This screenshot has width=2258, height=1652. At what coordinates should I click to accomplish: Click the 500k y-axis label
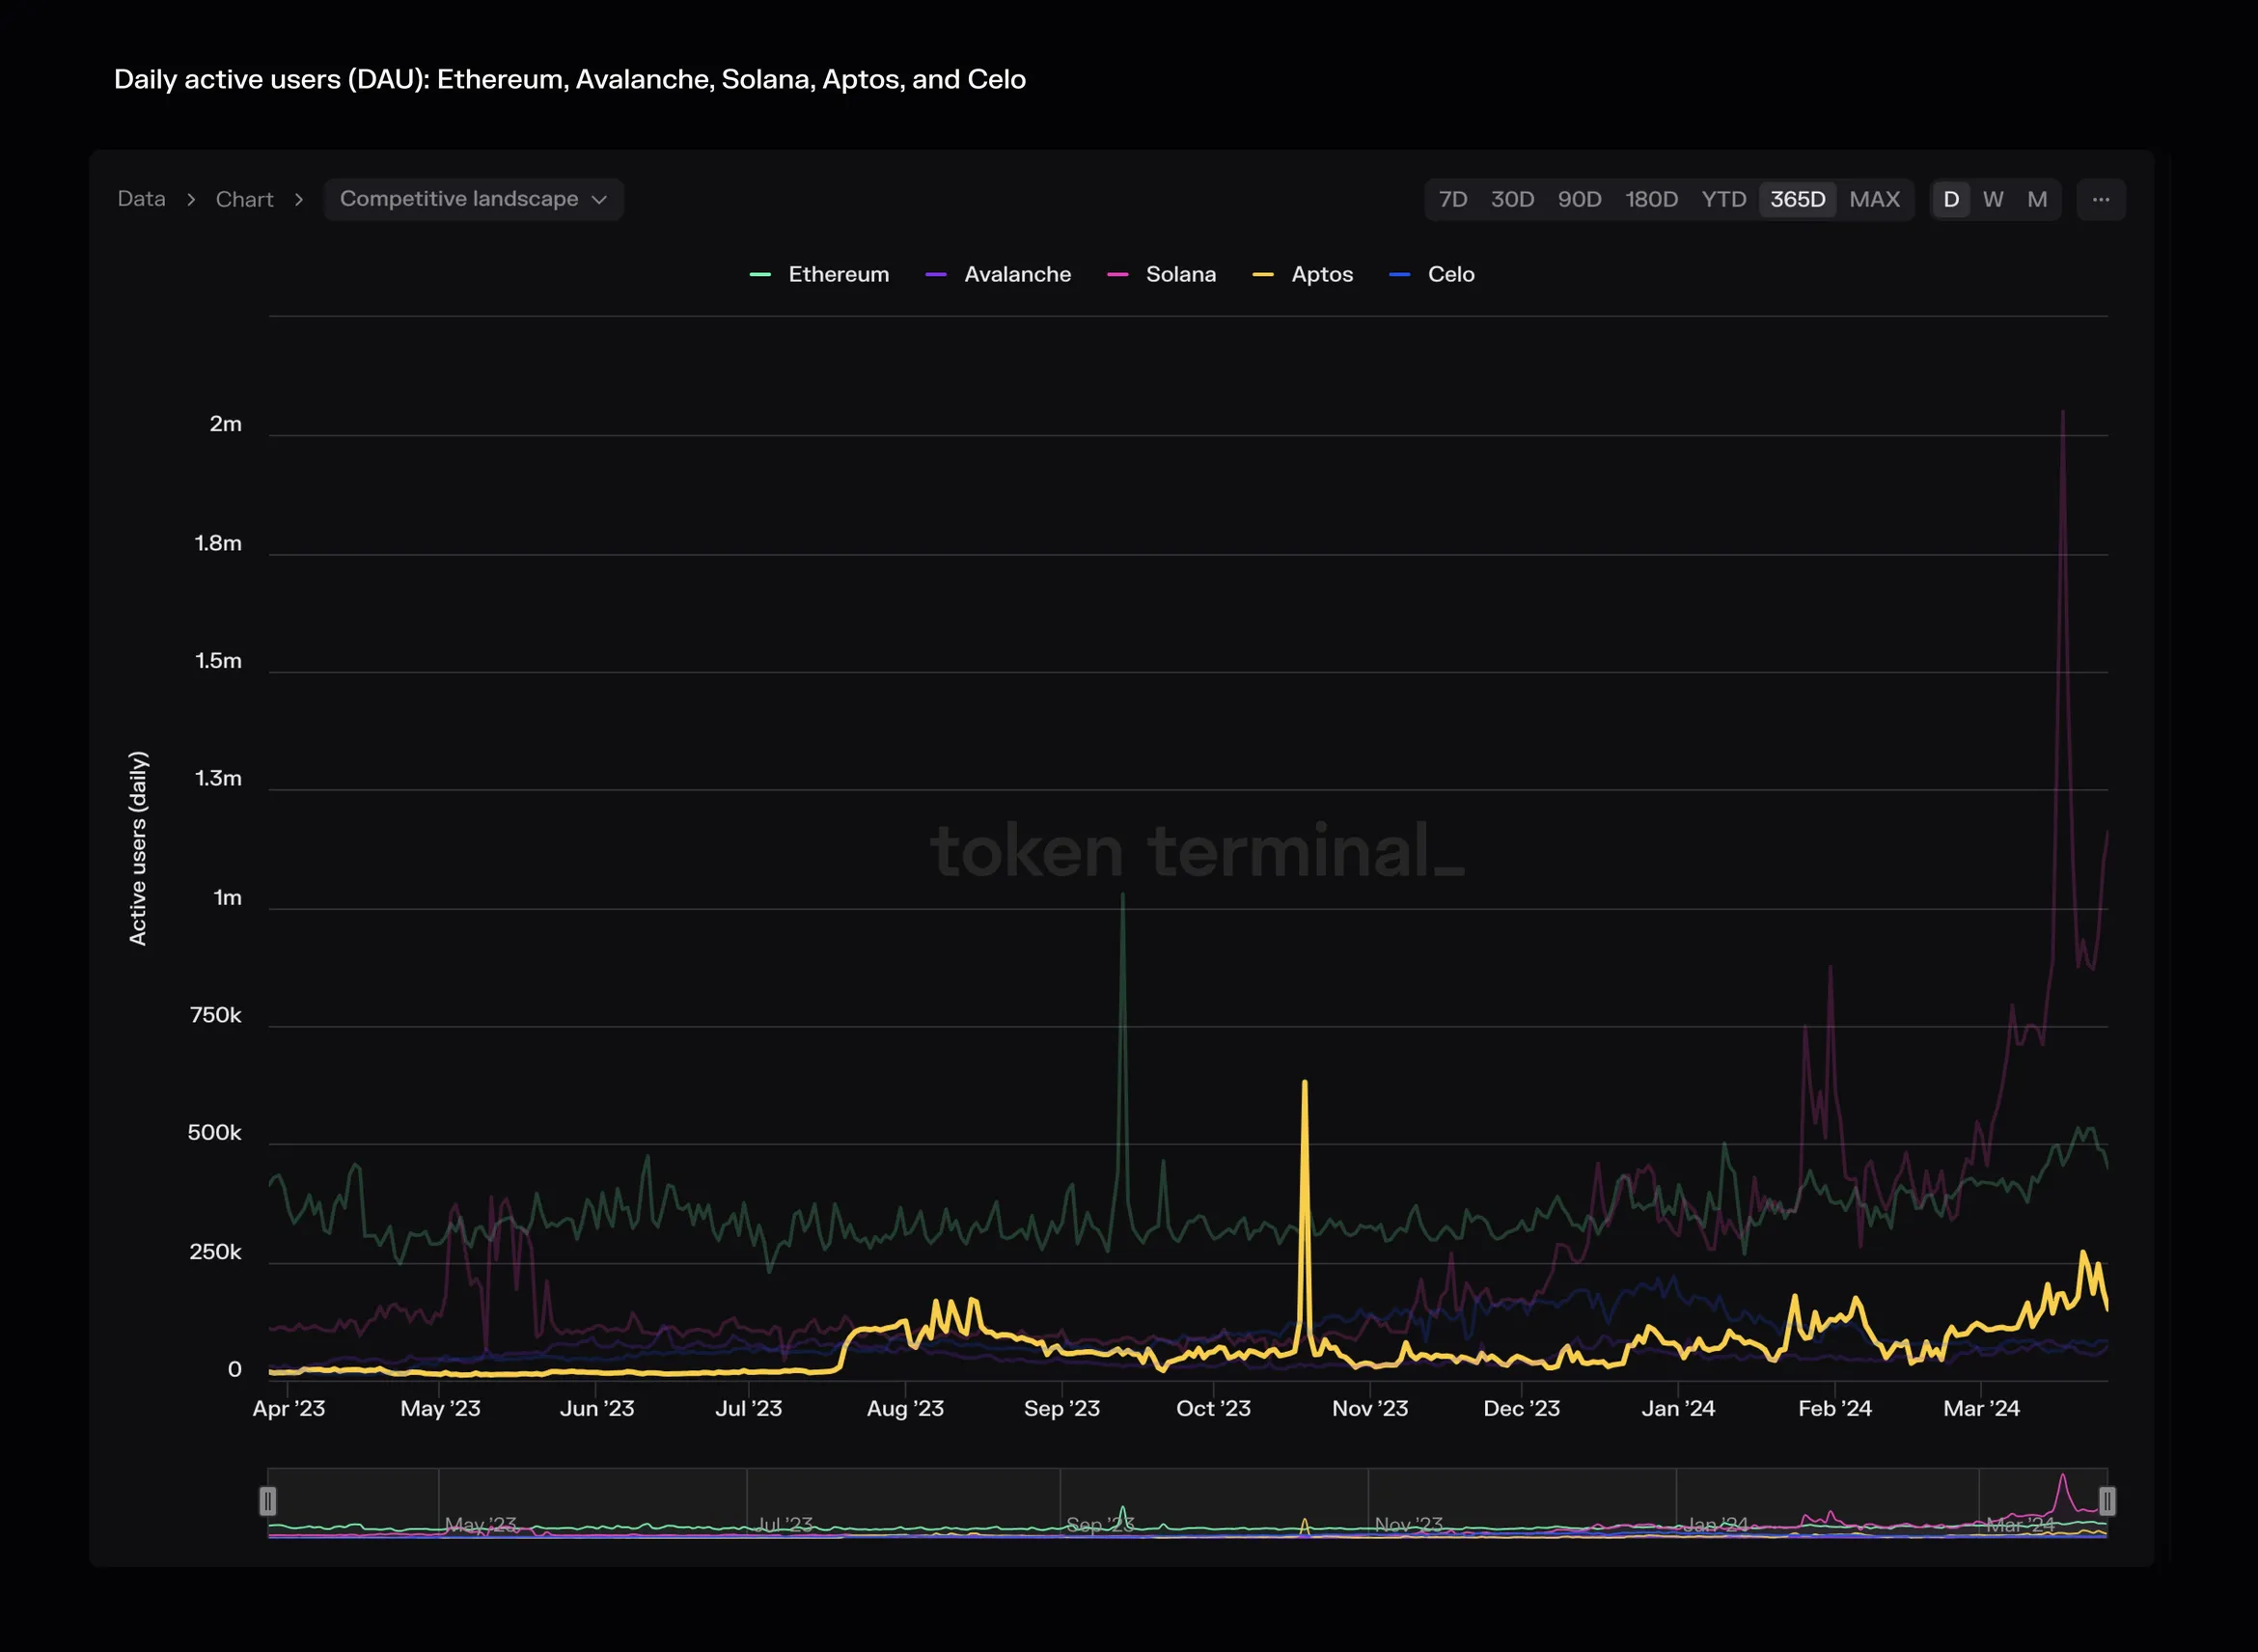point(214,1133)
